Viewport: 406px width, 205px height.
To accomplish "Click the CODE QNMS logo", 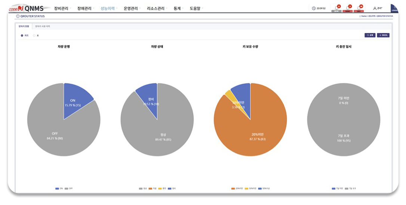I will pos(26,8).
